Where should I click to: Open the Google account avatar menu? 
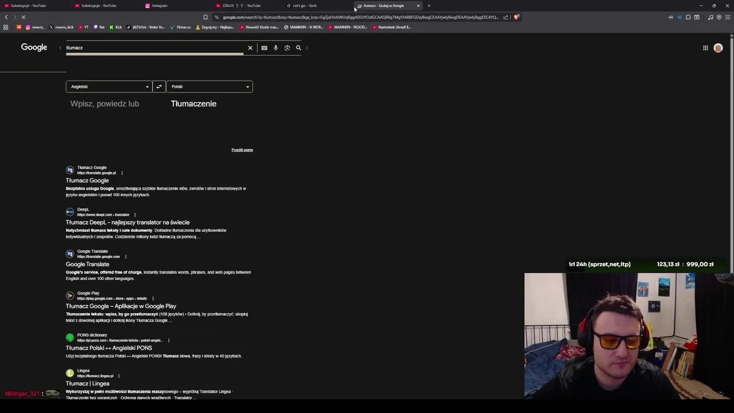point(718,48)
